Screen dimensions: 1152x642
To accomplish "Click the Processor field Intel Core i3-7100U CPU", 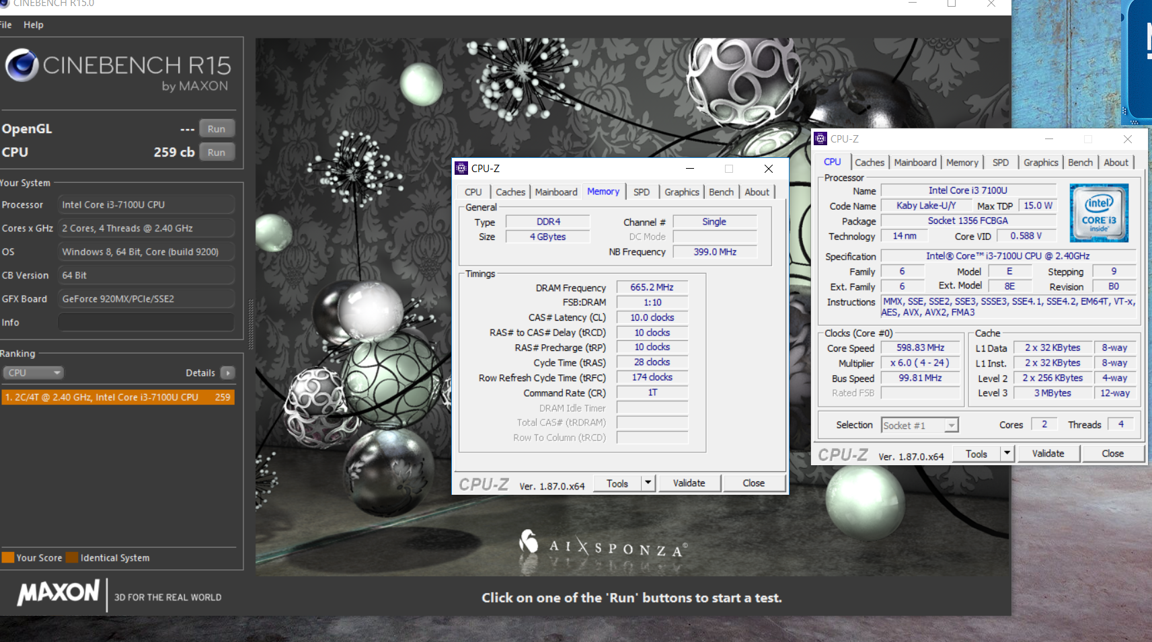I will [x=147, y=204].
